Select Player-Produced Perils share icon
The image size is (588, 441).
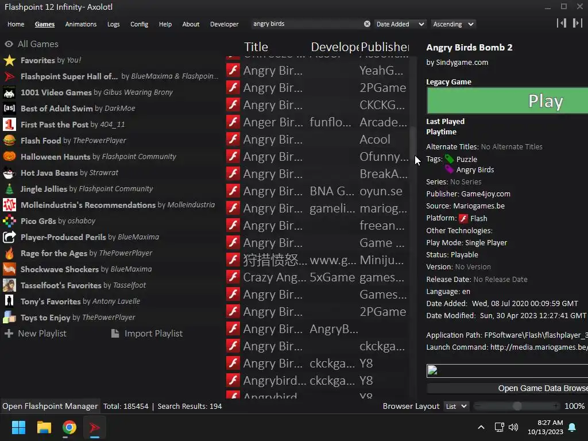click(9, 237)
